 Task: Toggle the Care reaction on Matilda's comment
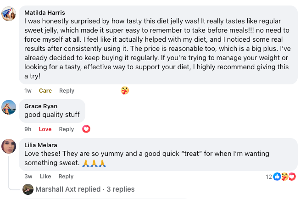[45, 91]
